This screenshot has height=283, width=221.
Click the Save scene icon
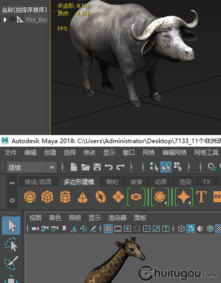point(97,167)
